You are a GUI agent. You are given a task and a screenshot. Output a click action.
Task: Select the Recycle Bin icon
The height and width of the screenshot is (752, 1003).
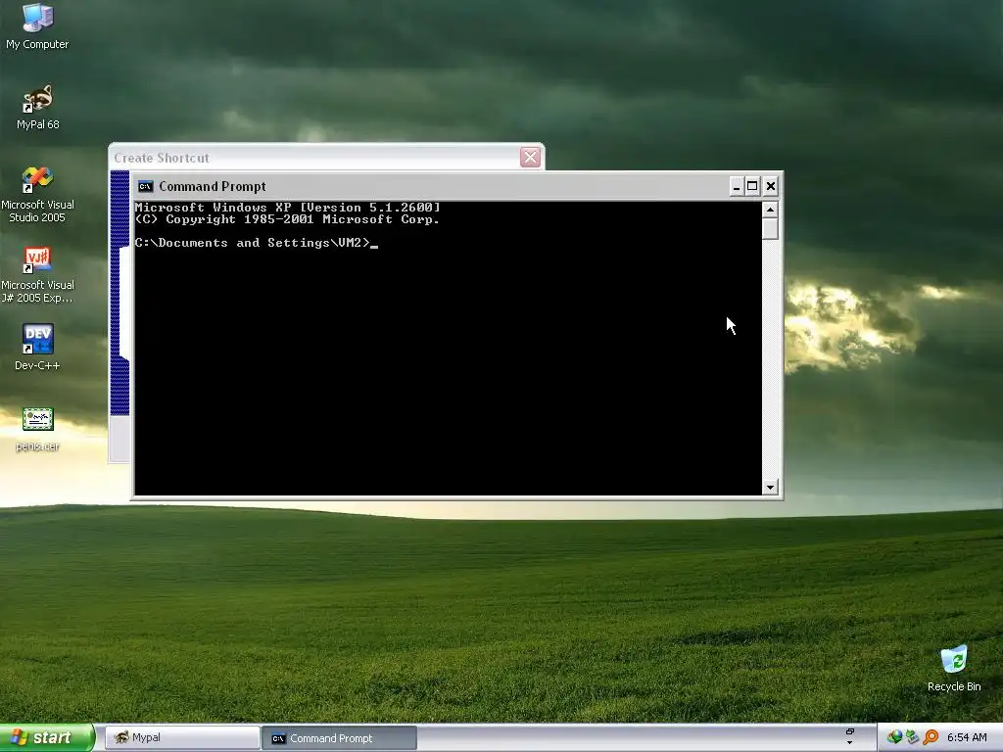954,669
